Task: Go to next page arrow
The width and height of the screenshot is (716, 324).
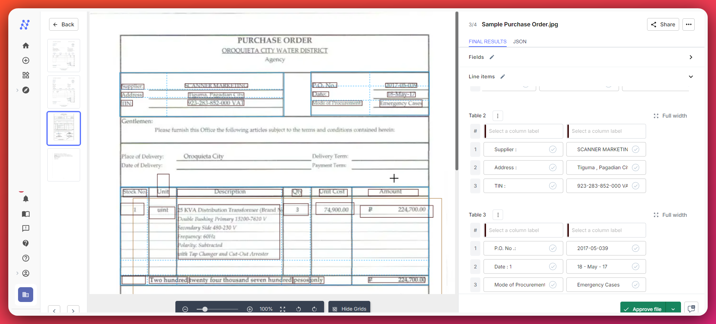Action: [x=73, y=310]
